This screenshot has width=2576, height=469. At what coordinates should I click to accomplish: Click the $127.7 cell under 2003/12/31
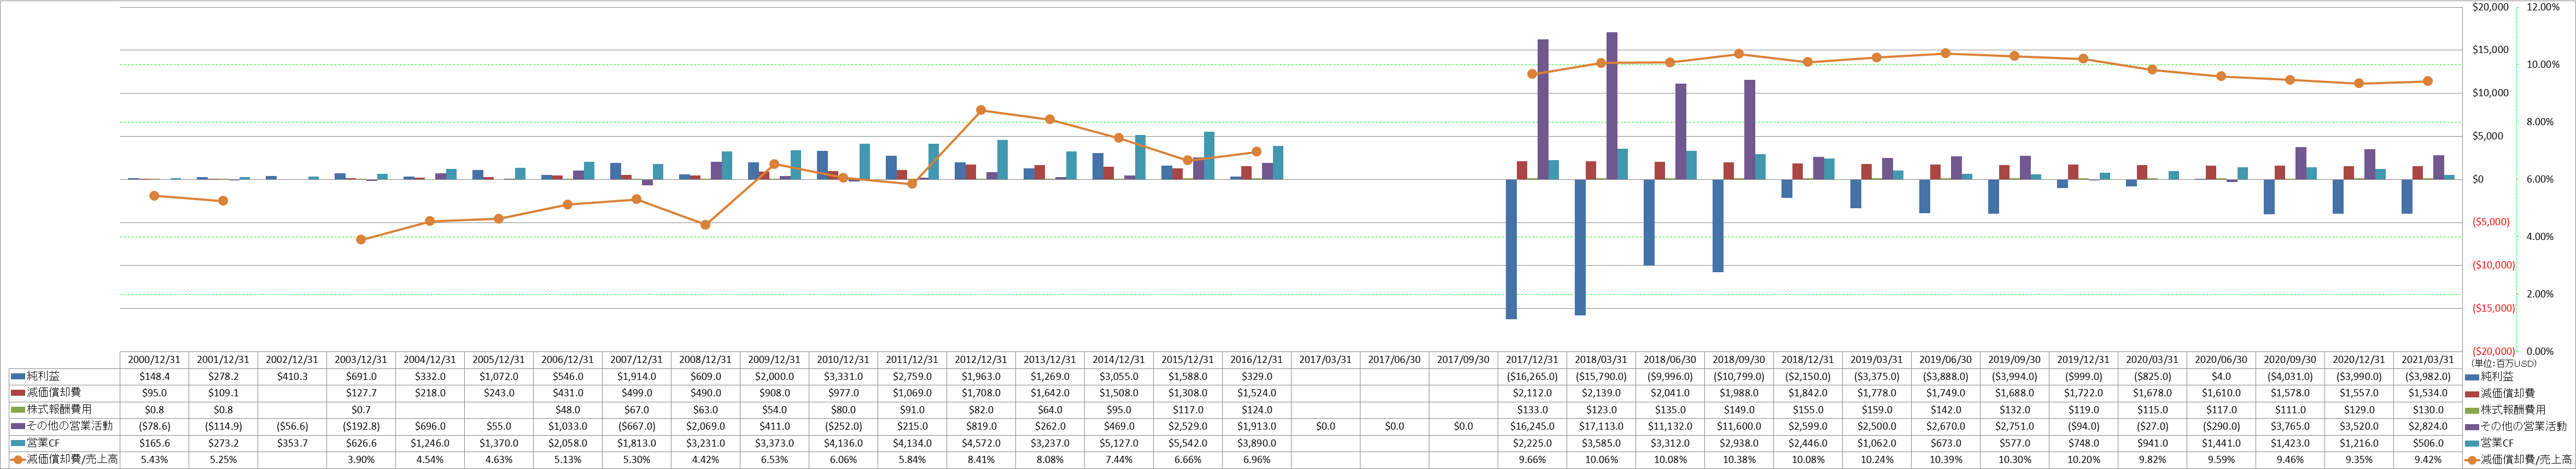[361, 394]
